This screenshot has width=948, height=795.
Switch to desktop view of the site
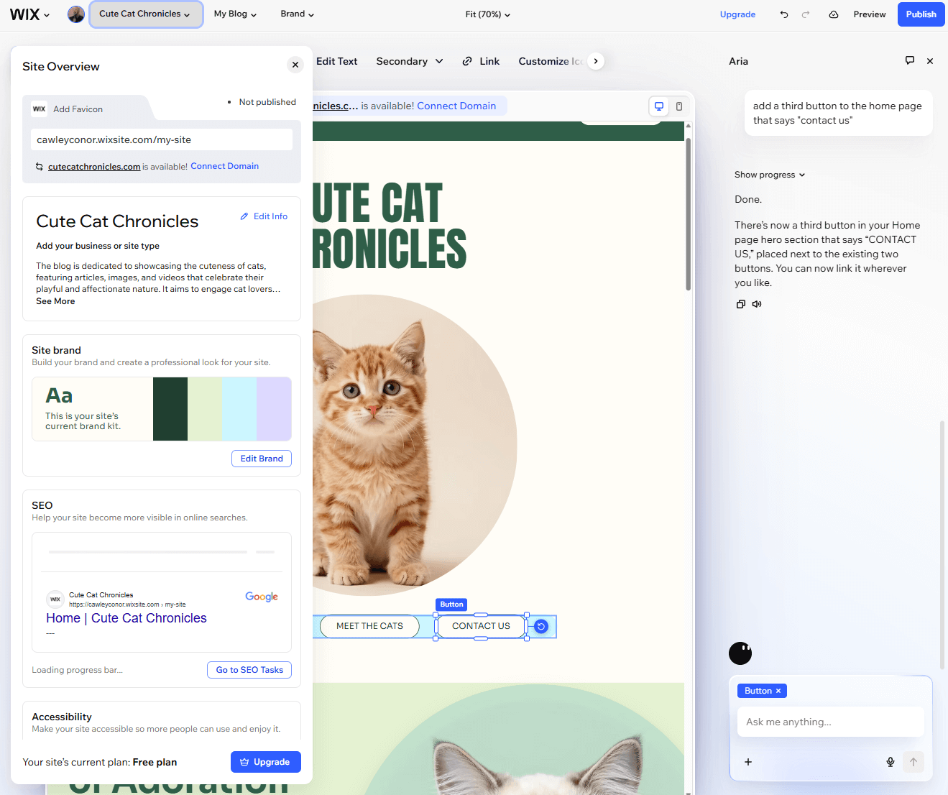pos(659,106)
